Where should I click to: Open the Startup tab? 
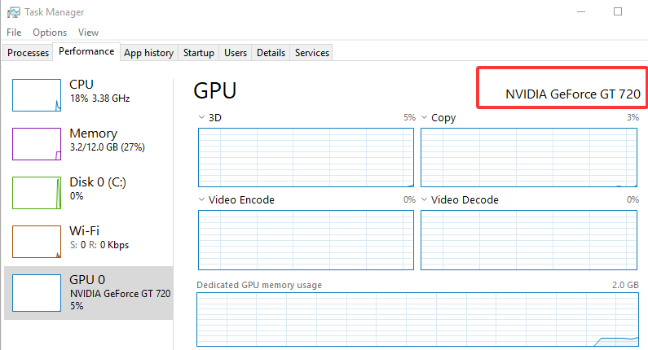(x=198, y=53)
